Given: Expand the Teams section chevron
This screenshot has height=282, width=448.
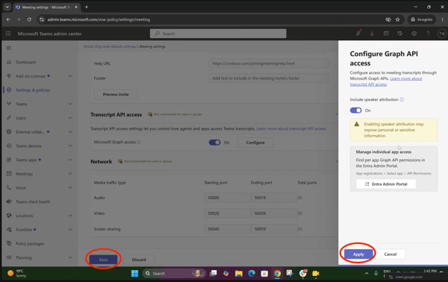Looking at the screenshot, I should pyautogui.click(x=70, y=104).
